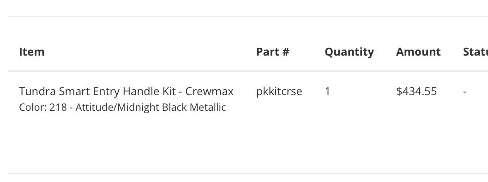488x182 pixels.
Task: Click the Quantity column header
Action: [x=349, y=52]
